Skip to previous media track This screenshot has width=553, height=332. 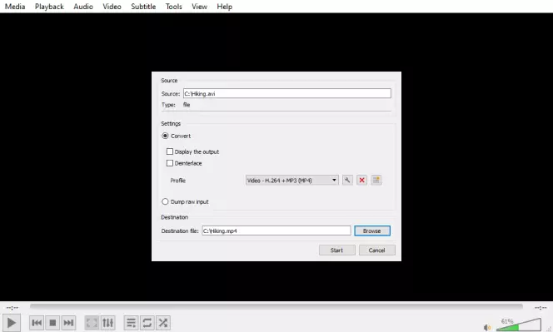click(37, 323)
